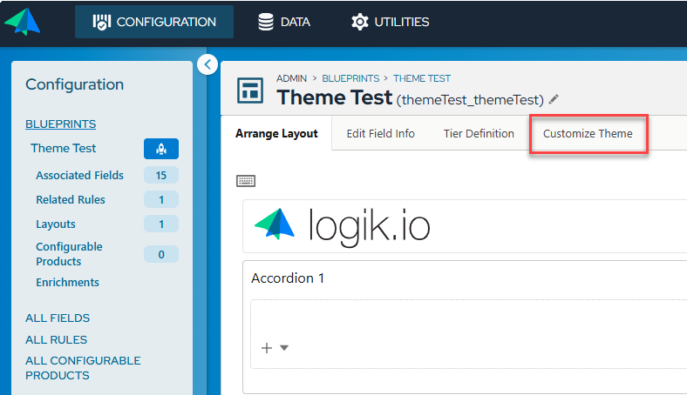The image size is (687, 395).
Task: Go to the ADMIN breadcrumb
Action: pyautogui.click(x=291, y=78)
